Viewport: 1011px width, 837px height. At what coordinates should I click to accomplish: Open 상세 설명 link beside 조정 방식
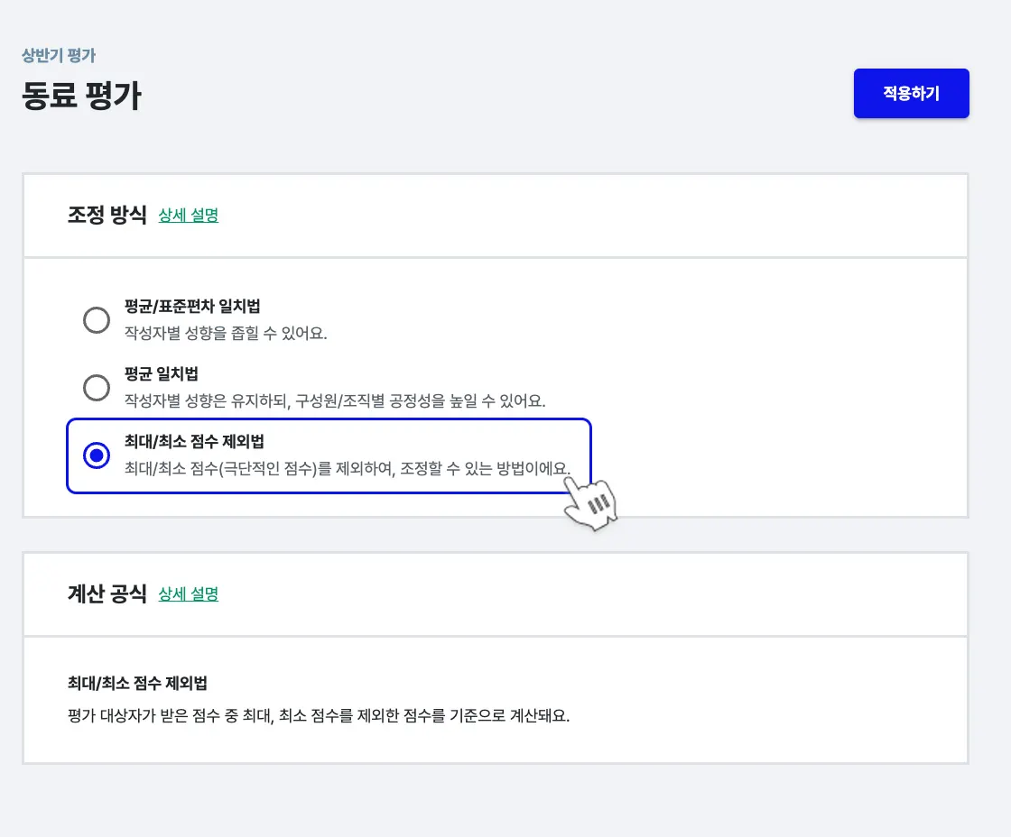[x=189, y=216]
